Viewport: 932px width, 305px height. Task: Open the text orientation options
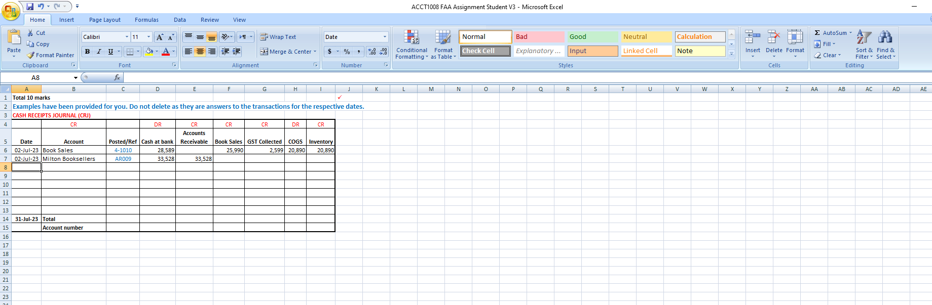click(227, 37)
